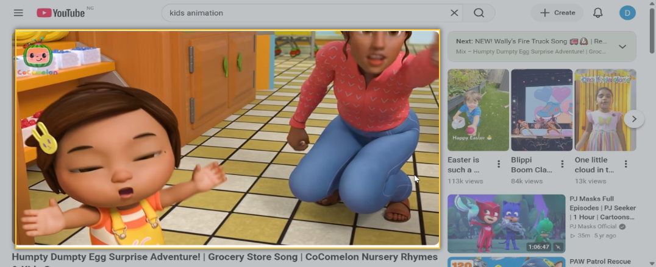Viewport: 656px width, 267px height.
Task: Click the CoComelon video player
Action: (227, 137)
